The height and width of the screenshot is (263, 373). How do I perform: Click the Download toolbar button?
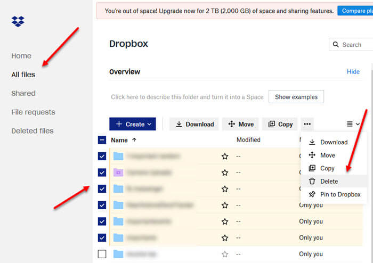[x=194, y=124]
